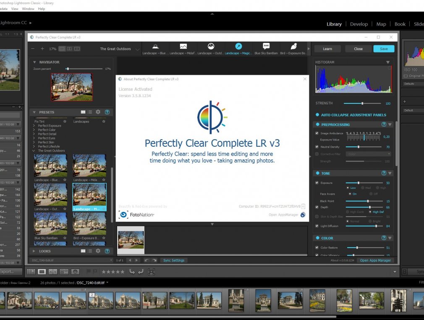The height and width of the screenshot is (320, 424).
Task: Toggle the Depth checkbox
Action: 317,207
